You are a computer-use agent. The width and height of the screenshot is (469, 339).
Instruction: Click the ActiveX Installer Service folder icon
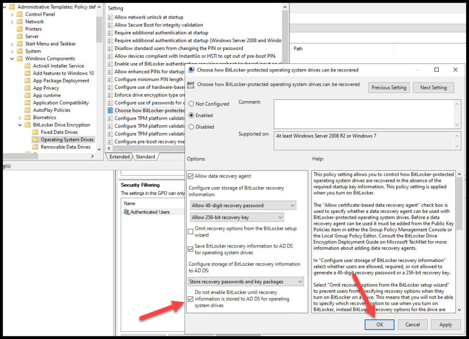click(x=27, y=66)
